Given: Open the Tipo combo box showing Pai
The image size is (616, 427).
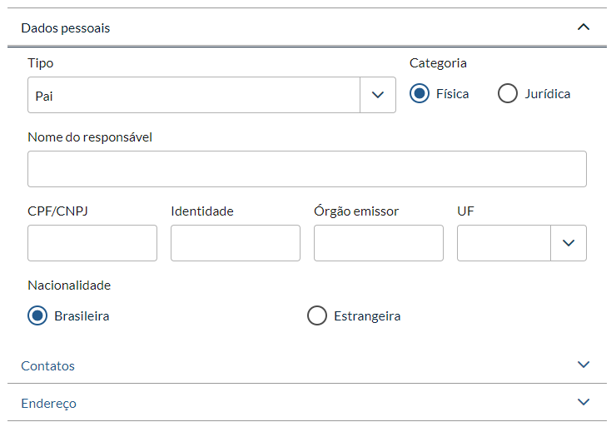Looking at the screenshot, I should pos(193,96).
